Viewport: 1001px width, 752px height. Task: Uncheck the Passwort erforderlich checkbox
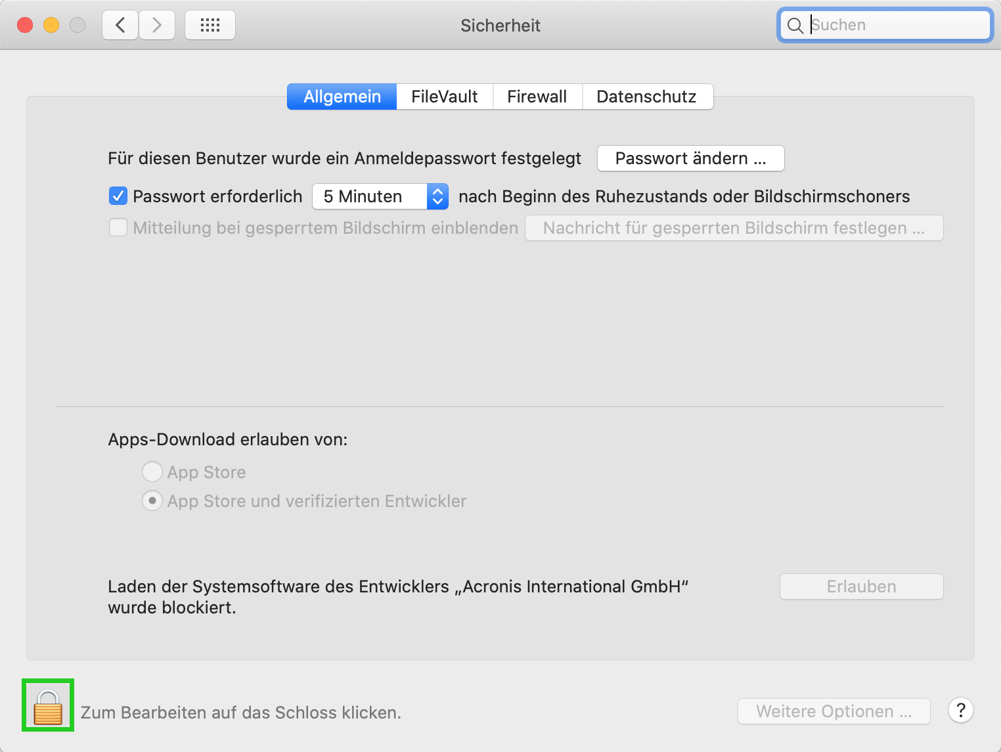pyautogui.click(x=118, y=196)
